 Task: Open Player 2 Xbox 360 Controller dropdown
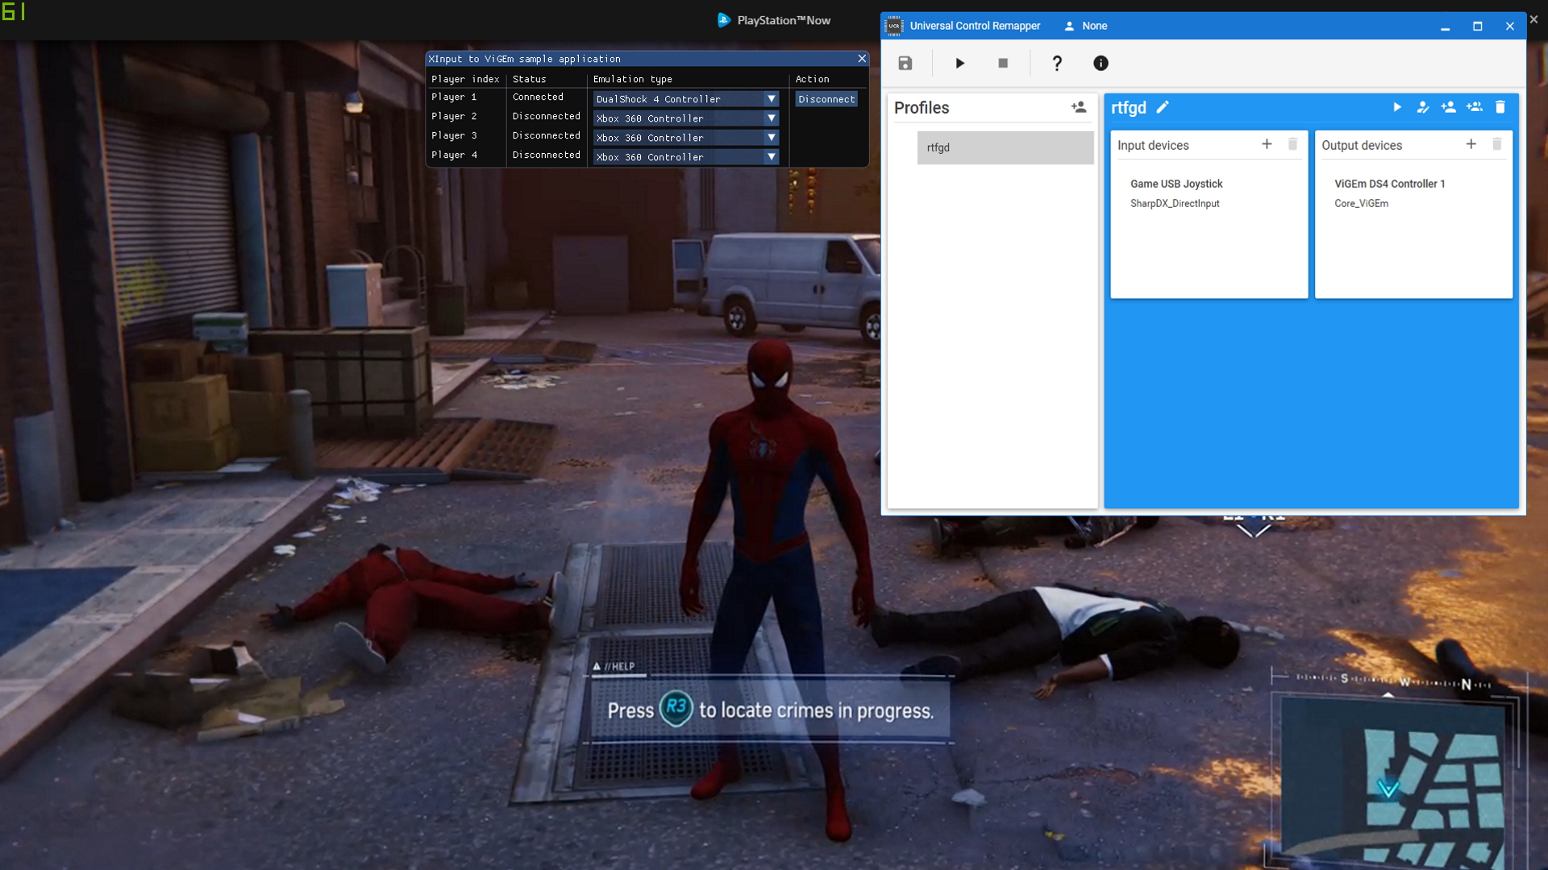coord(772,118)
